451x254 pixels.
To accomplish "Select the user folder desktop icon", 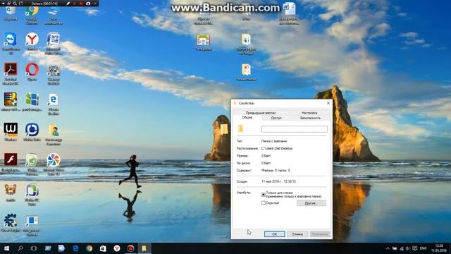I will (54, 134).
